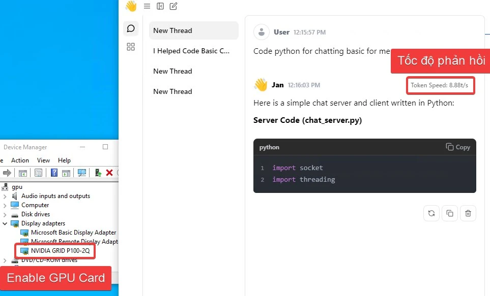The image size is (490, 296).
Task: Open the Action menu in Device Manager
Action: (20, 160)
